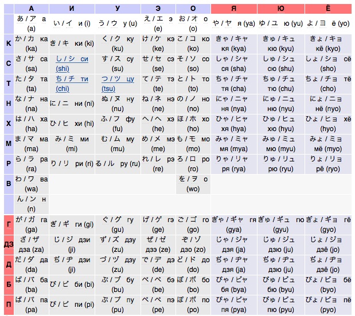Follow the цу (tsu) kana link

click(x=118, y=84)
